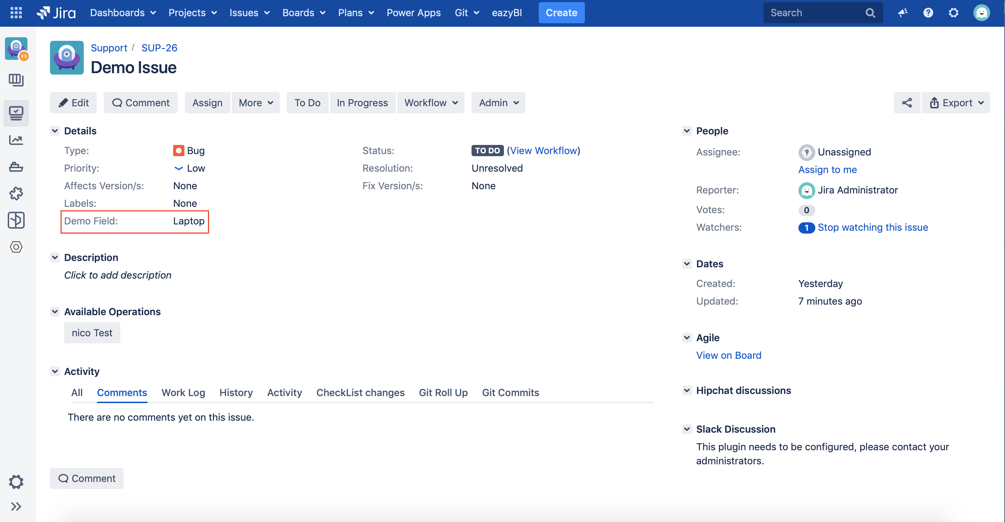Open the Export dropdown menu
The image size is (1005, 522).
(956, 103)
